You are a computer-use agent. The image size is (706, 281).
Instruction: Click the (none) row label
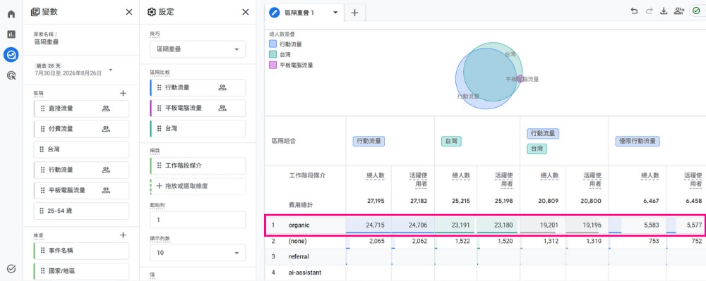[298, 241]
